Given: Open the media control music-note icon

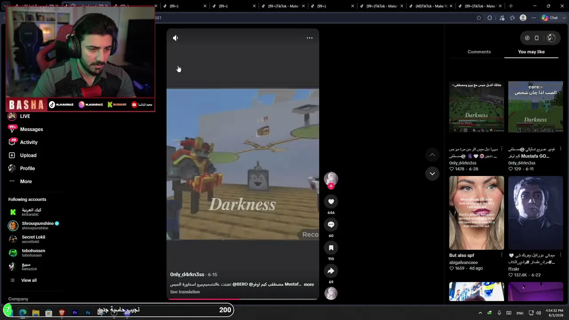Looking at the screenshot, I should point(502,18).
